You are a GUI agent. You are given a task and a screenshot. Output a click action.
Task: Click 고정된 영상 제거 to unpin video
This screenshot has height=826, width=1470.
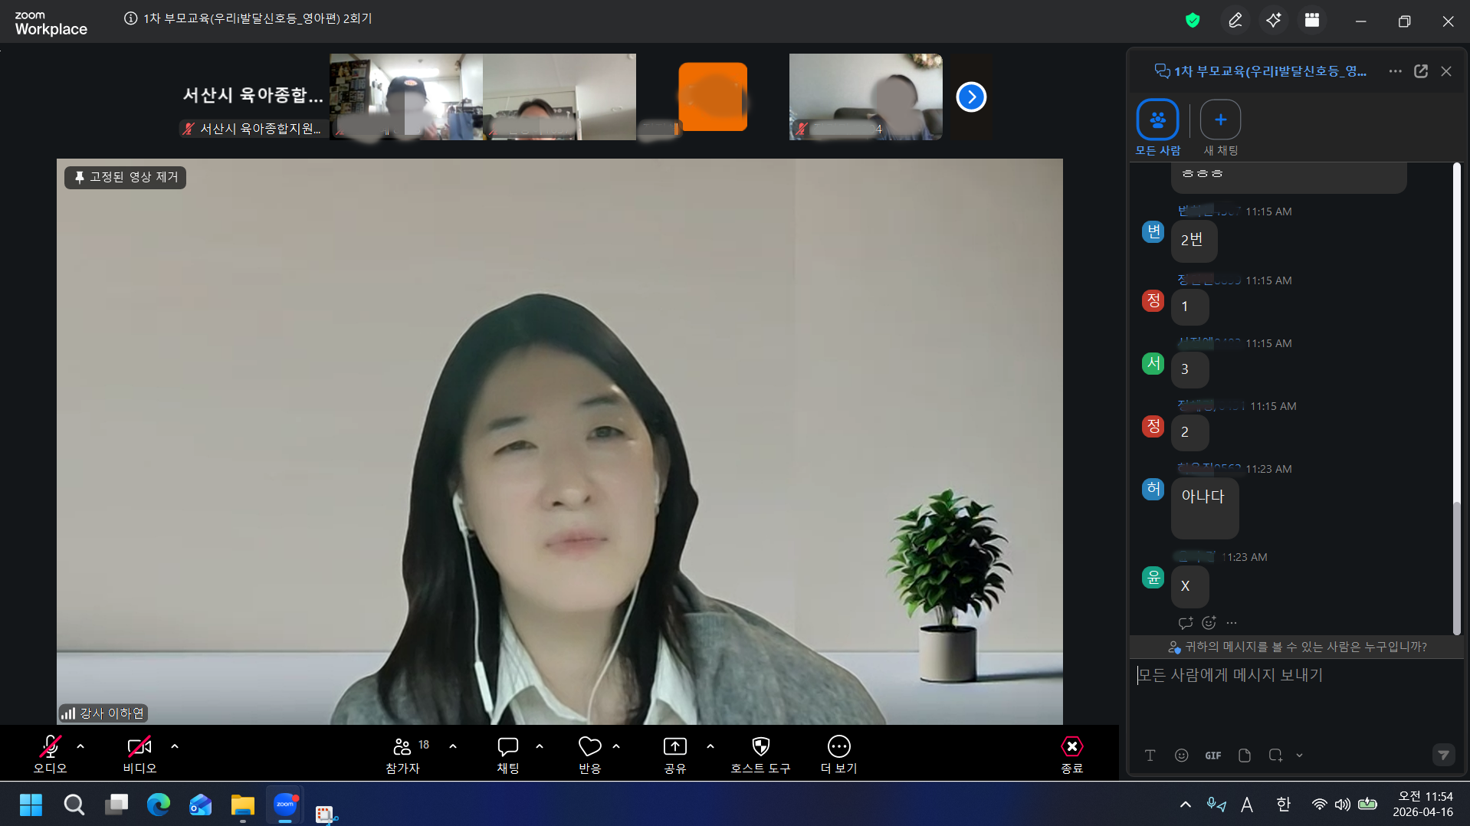[126, 178]
